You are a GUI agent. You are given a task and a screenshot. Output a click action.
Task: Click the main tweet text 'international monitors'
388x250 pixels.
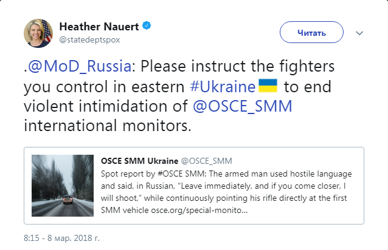(108, 126)
